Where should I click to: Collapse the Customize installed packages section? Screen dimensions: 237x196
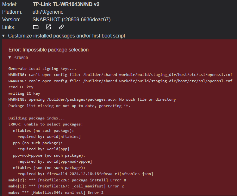click(x=3, y=36)
